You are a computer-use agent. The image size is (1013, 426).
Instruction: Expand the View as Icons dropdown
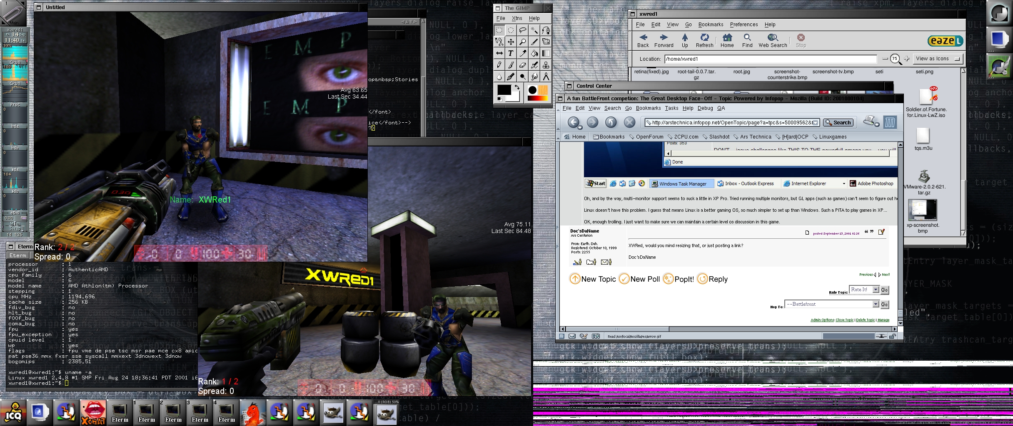click(938, 59)
